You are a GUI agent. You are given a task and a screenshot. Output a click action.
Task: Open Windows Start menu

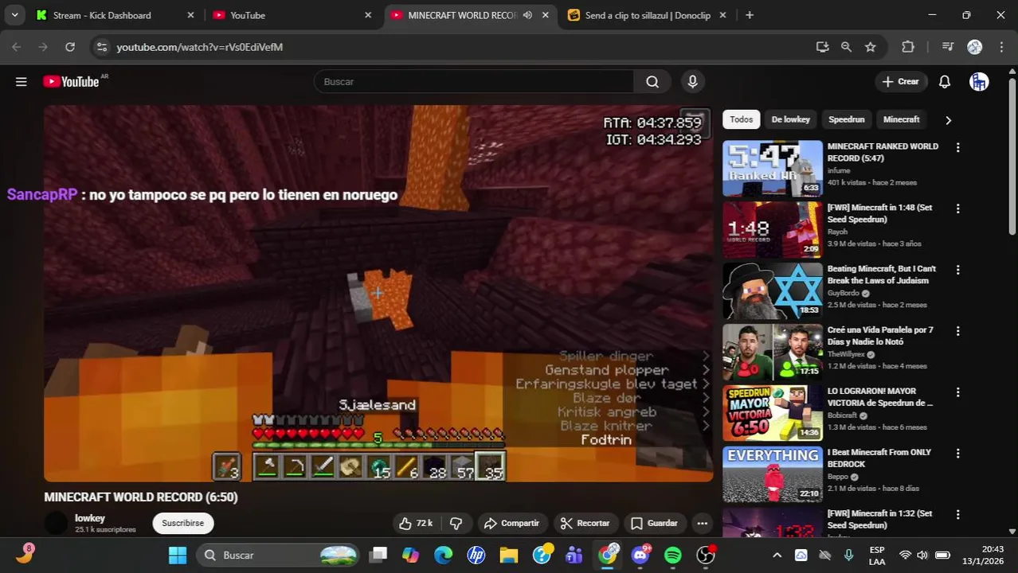pyautogui.click(x=178, y=555)
